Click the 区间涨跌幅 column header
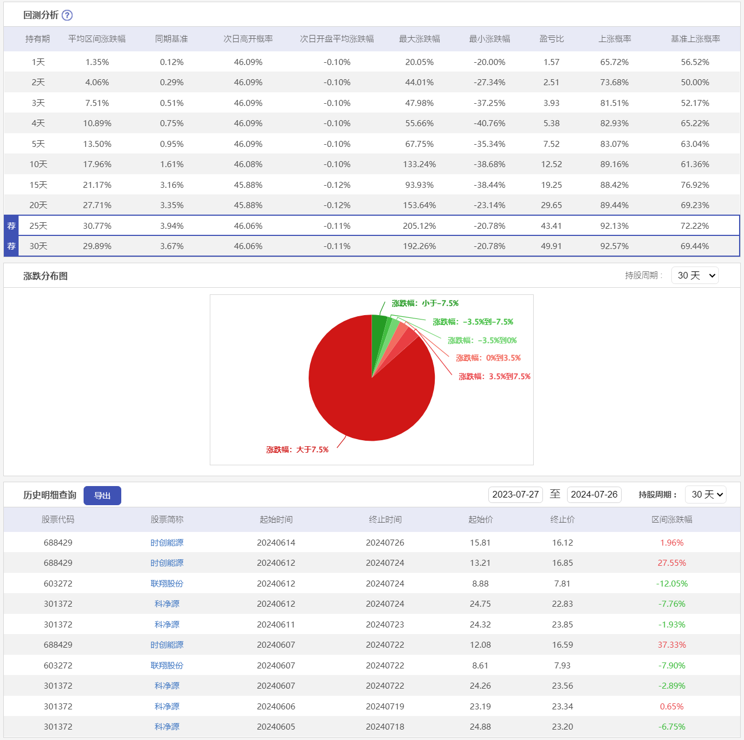The height and width of the screenshot is (740, 744). pyautogui.click(x=671, y=520)
